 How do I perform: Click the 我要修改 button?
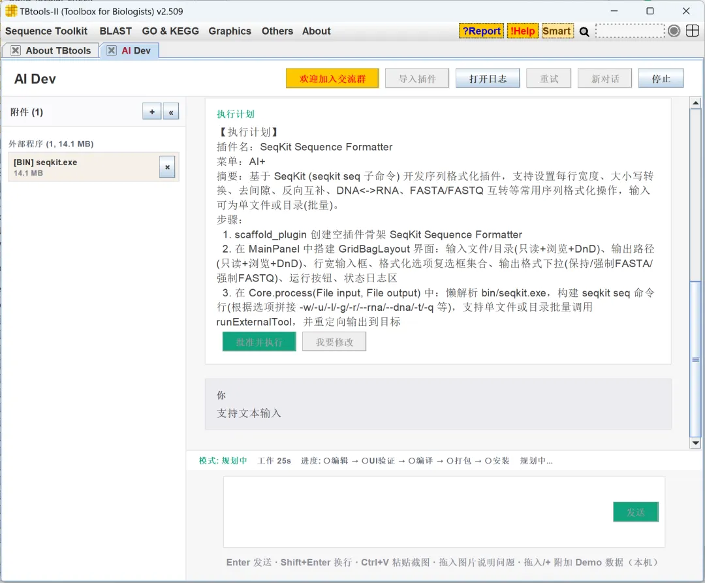click(x=334, y=341)
